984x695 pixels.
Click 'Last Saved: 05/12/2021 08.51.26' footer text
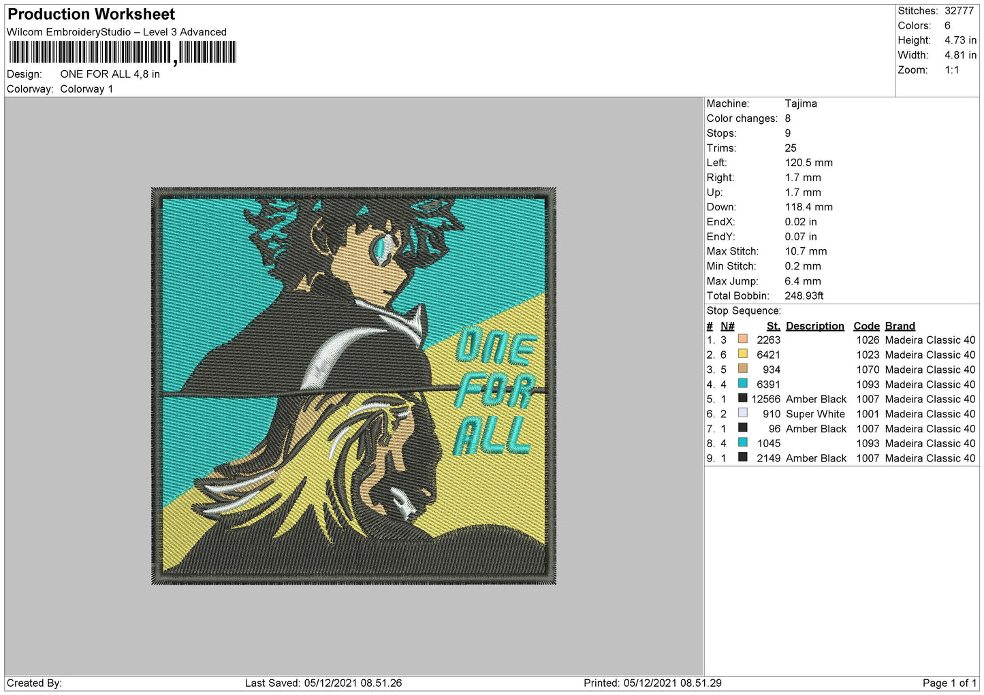tap(323, 683)
